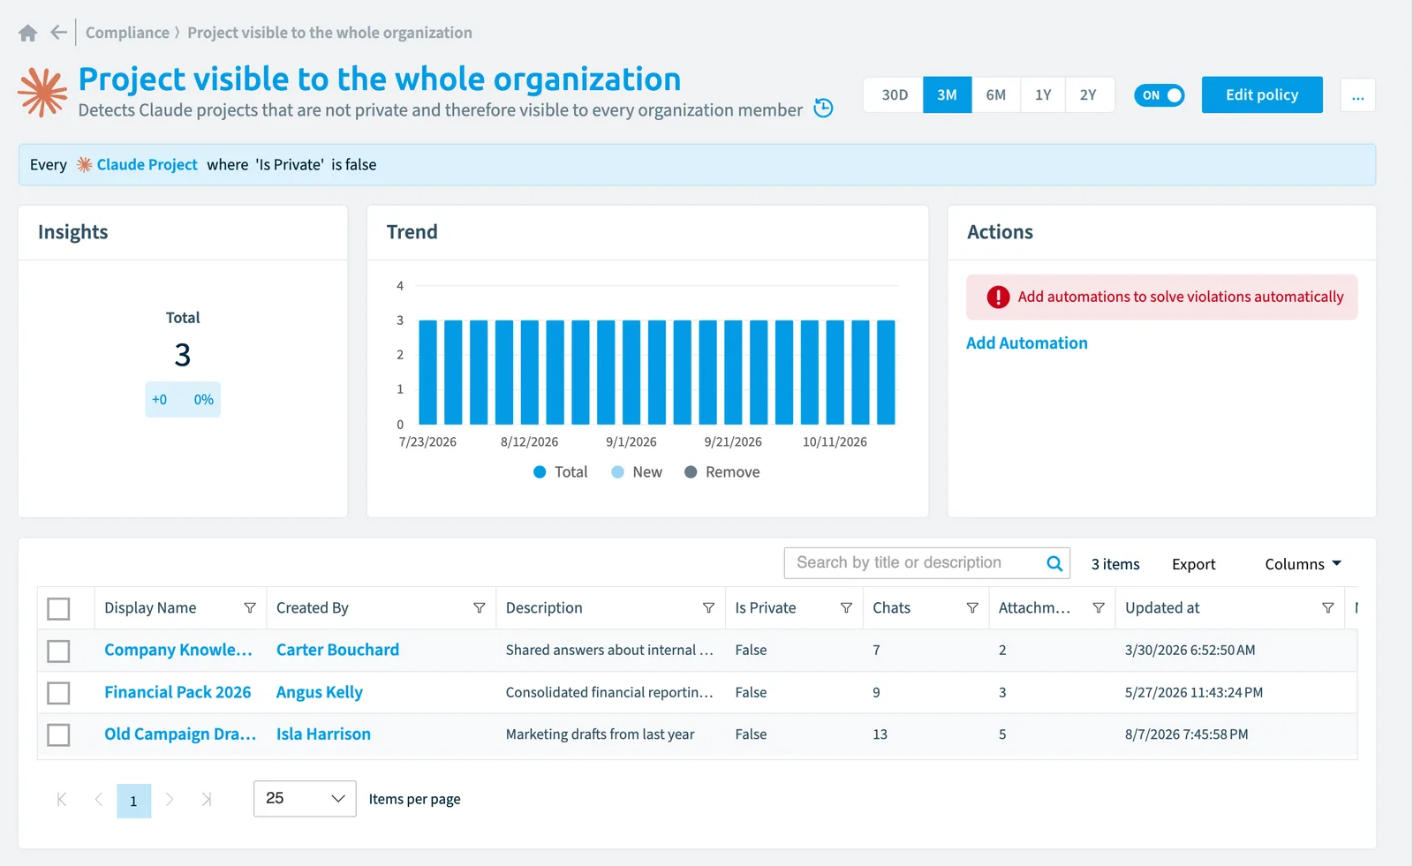Go to last page icon

(x=207, y=800)
